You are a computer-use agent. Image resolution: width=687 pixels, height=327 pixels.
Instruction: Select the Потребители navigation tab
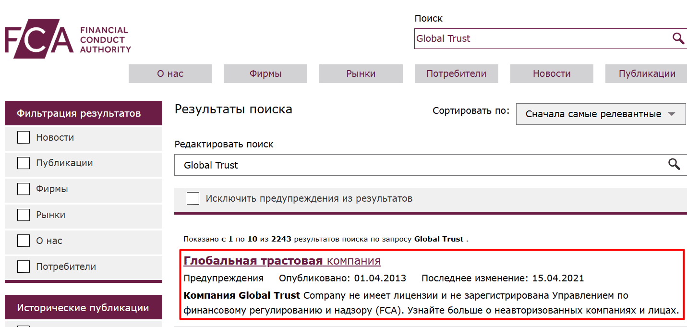pyautogui.click(x=456, y=73)
